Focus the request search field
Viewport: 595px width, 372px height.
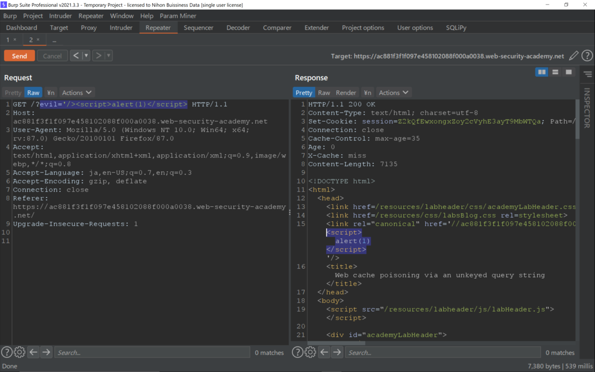click(x=152, y=352)
